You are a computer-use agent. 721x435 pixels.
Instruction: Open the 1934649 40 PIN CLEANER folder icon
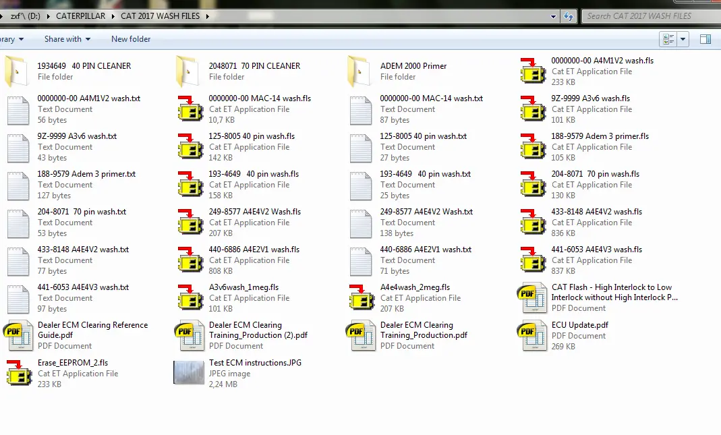coord(17,71)
